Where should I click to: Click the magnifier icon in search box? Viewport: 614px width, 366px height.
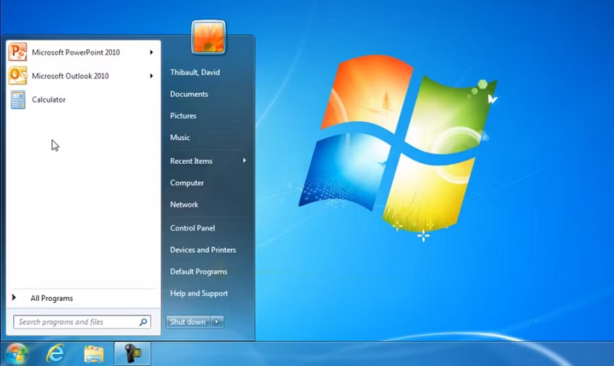coord(143,322)
